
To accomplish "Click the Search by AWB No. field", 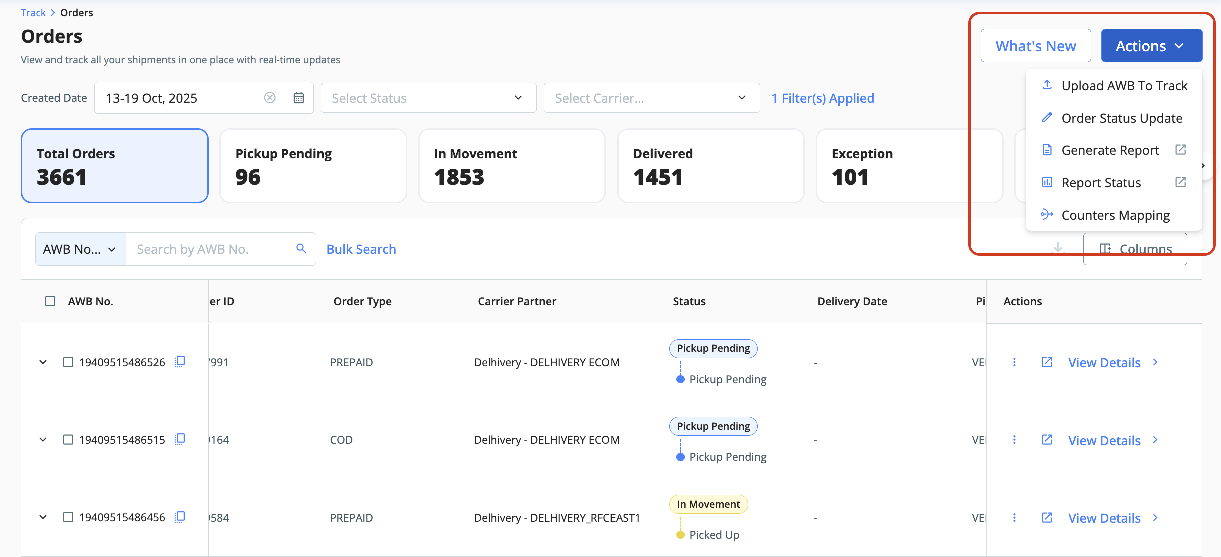I will [206, 249].
